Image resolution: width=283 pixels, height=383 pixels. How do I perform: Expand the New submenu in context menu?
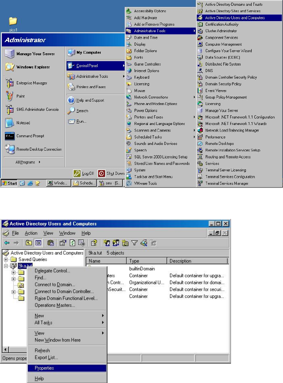[67, 316]
